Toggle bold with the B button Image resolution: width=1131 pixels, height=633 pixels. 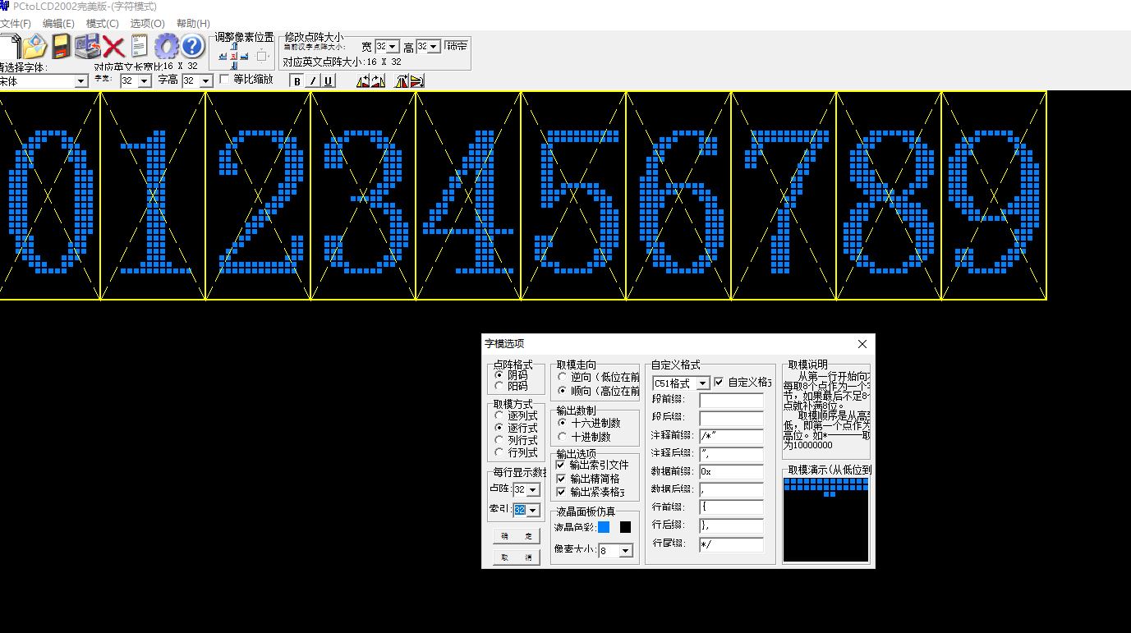297,80
